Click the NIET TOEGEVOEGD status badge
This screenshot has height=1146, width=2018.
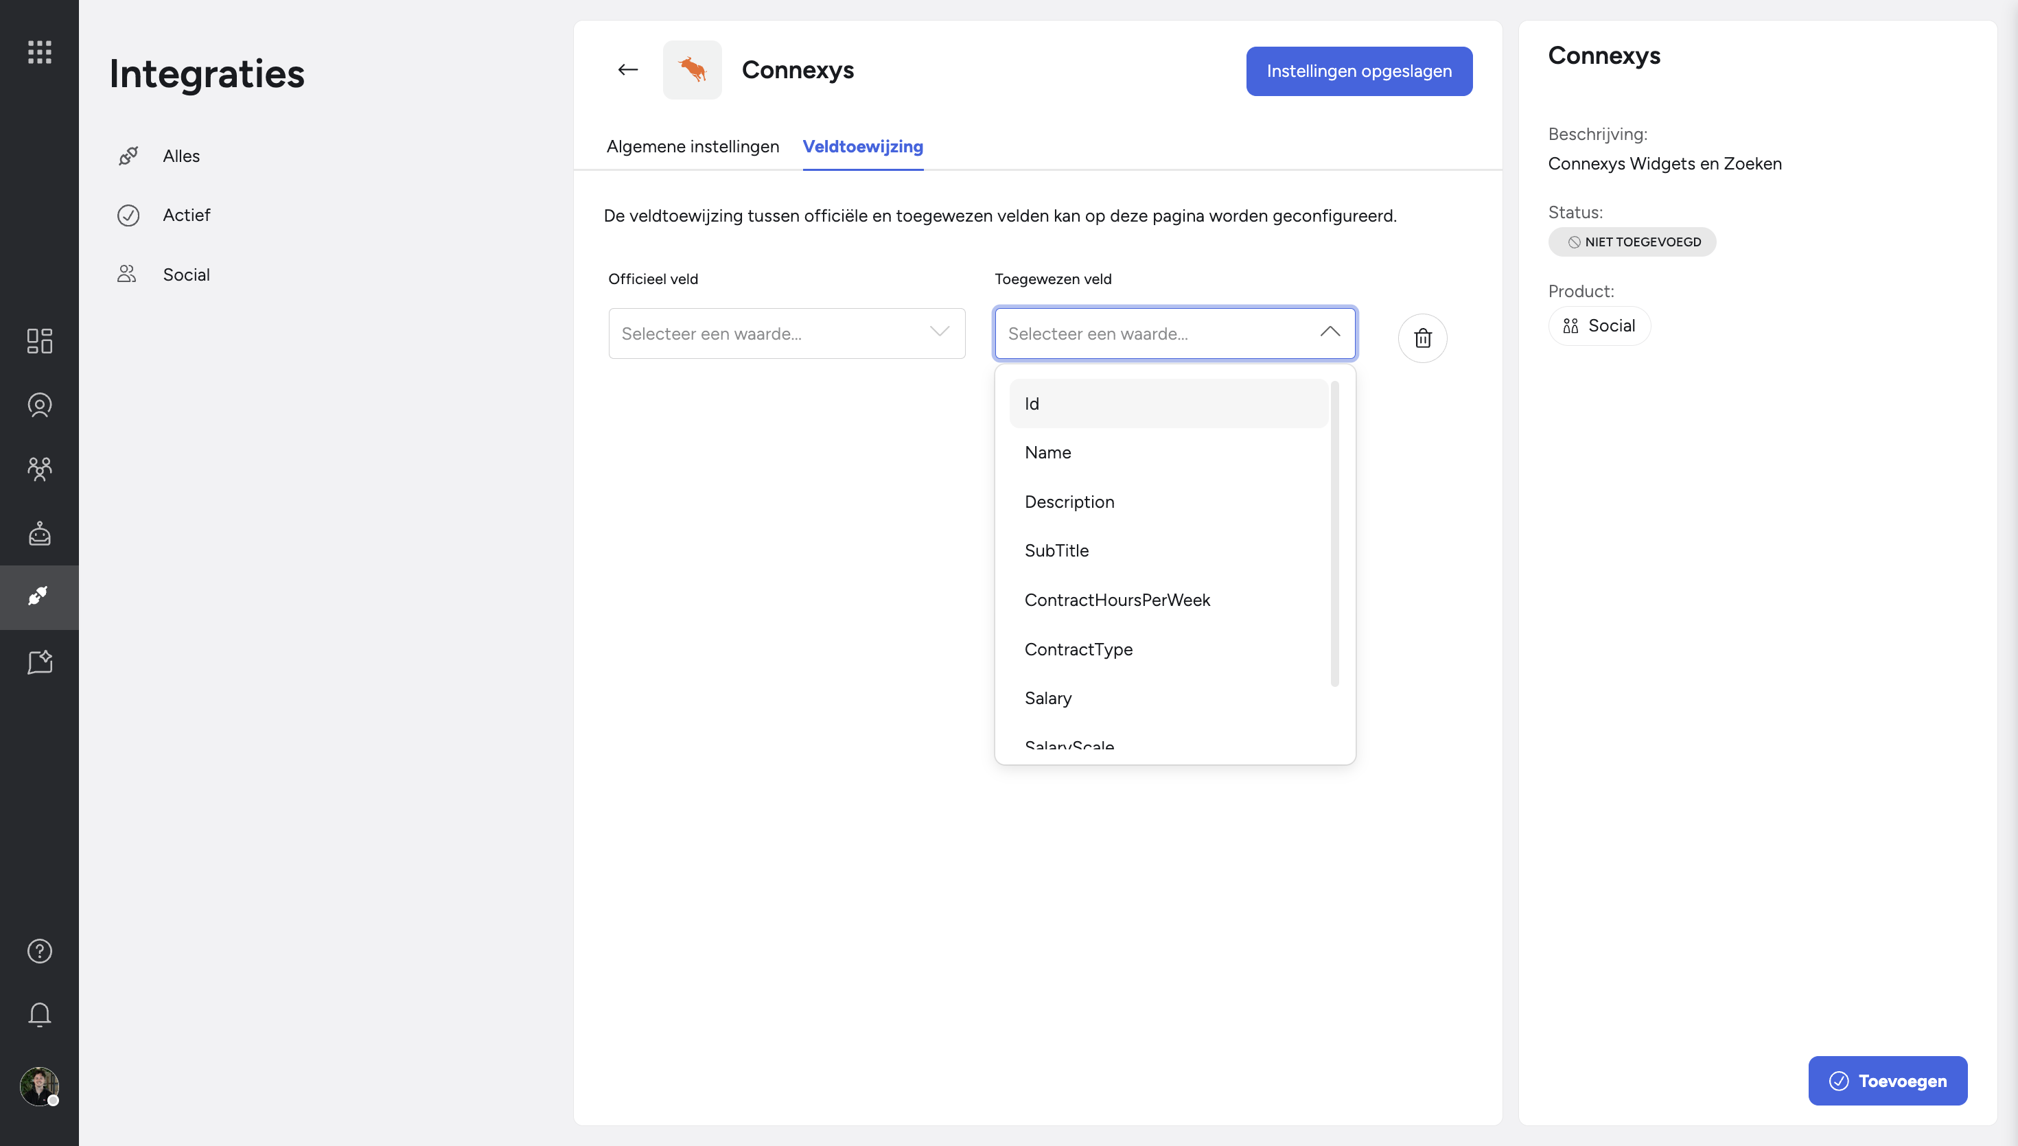point(1632,242)
